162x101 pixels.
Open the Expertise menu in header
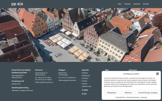coord(137,4)
